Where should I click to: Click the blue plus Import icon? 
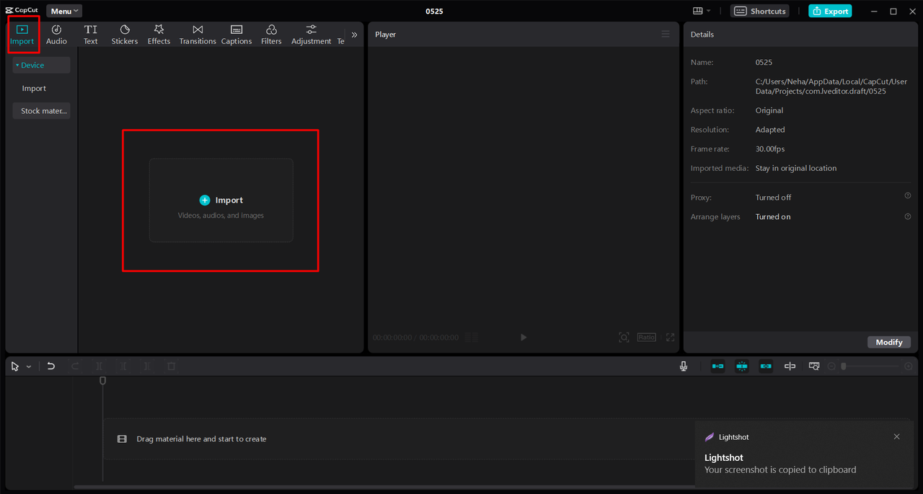tap(205, 200)
